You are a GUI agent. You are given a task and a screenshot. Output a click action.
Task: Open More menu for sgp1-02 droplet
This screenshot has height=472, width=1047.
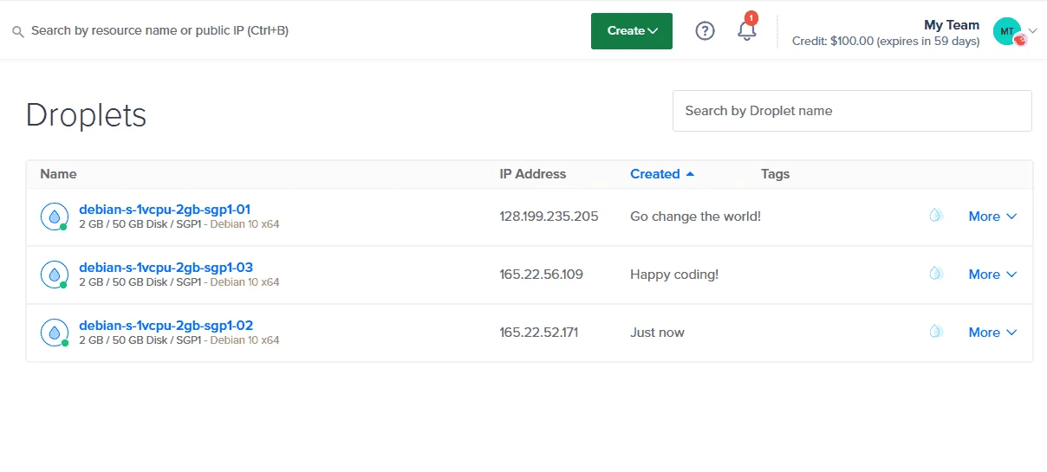click(992, 333)
